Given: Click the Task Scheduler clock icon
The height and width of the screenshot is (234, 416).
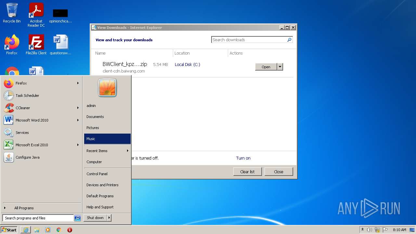Looking at the screenshot, I should pyautogui.click(x=9, y=96).
